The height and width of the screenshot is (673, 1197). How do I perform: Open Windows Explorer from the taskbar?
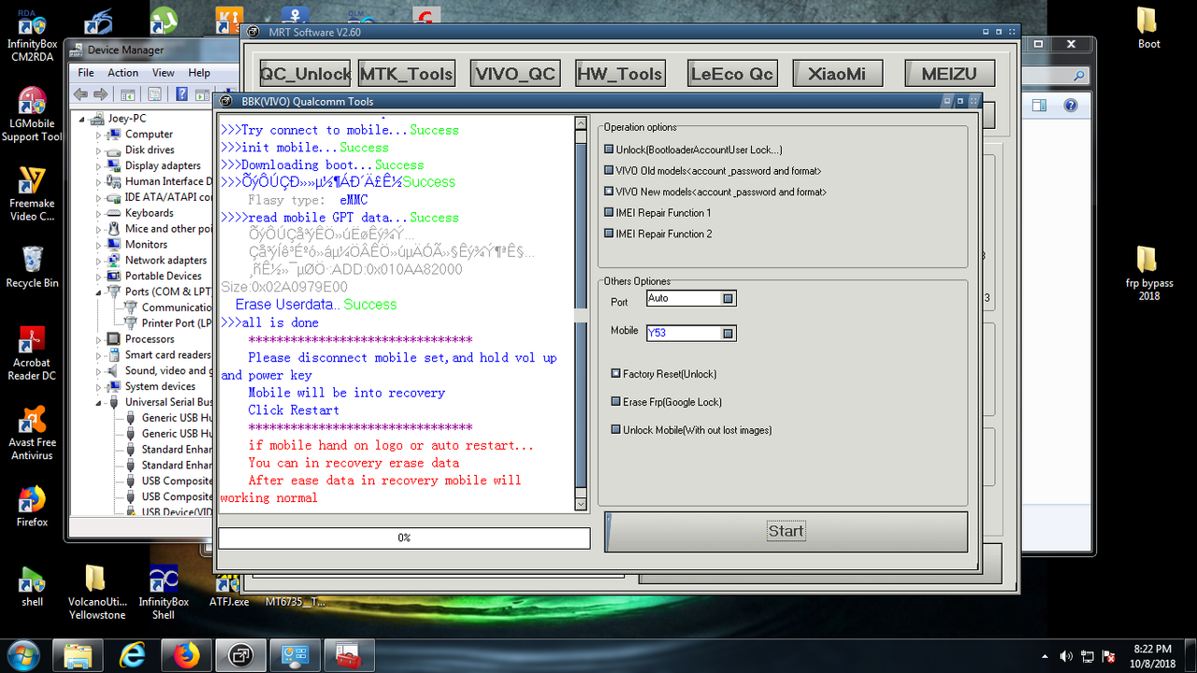point(78,654)
